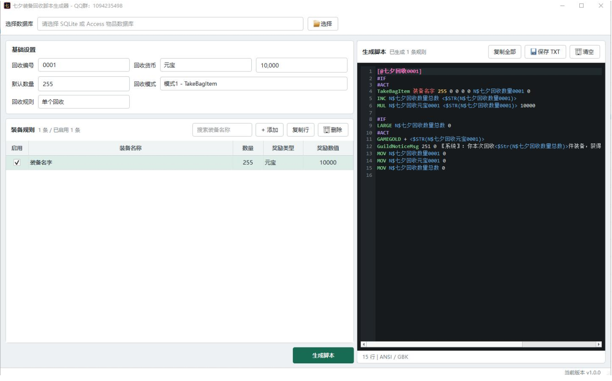
Task: Open the 回收模式 TakeBagItem dropdown
Action: (254, 84)
